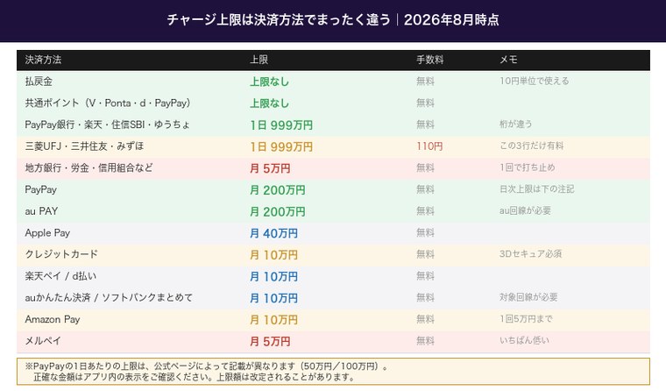This screenshot has height=391, width=666.
Task: Click 無料 in the 払戻金 row
Action: (425, 82)
